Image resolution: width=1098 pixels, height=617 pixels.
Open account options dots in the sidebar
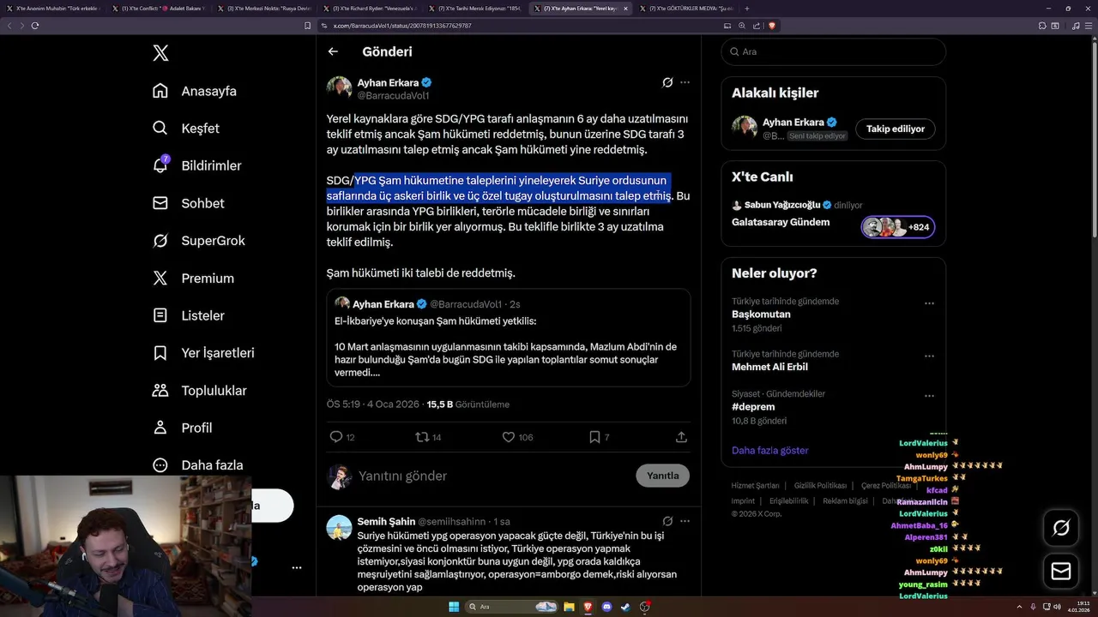pyautogui.click(x=297, y=567)
